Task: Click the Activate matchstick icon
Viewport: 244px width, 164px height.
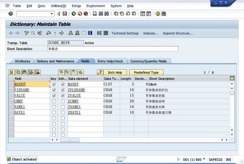Action: point(55,33)
